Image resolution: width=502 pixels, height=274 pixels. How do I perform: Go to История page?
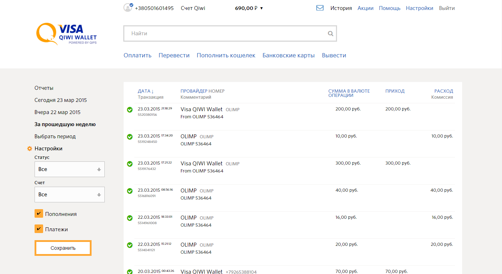pyautogui.click(x=341, y=8)
